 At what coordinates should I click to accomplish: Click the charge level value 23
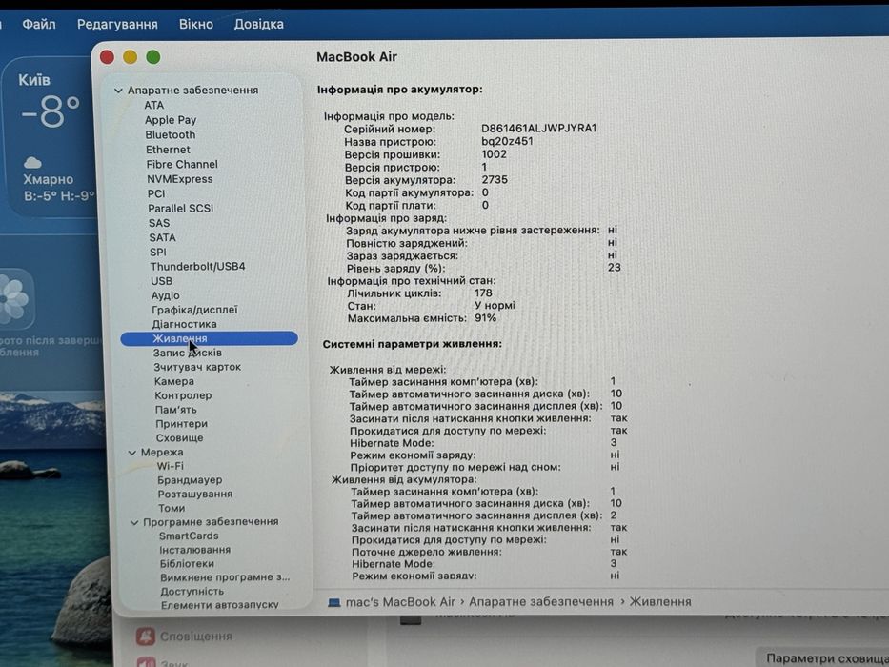[614, 268]
